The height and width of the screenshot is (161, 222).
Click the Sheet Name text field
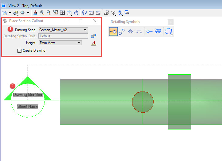(x=28, y=107)
